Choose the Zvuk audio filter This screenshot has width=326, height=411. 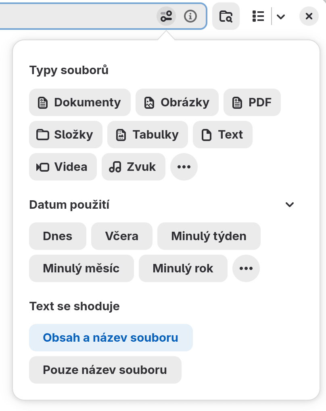point(134,167)
